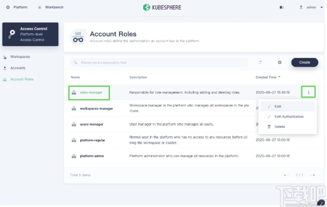Screen dimensions: 327x207
Task: Choose Edit Authorization from the menu
Action: click(x=289, y=117)
